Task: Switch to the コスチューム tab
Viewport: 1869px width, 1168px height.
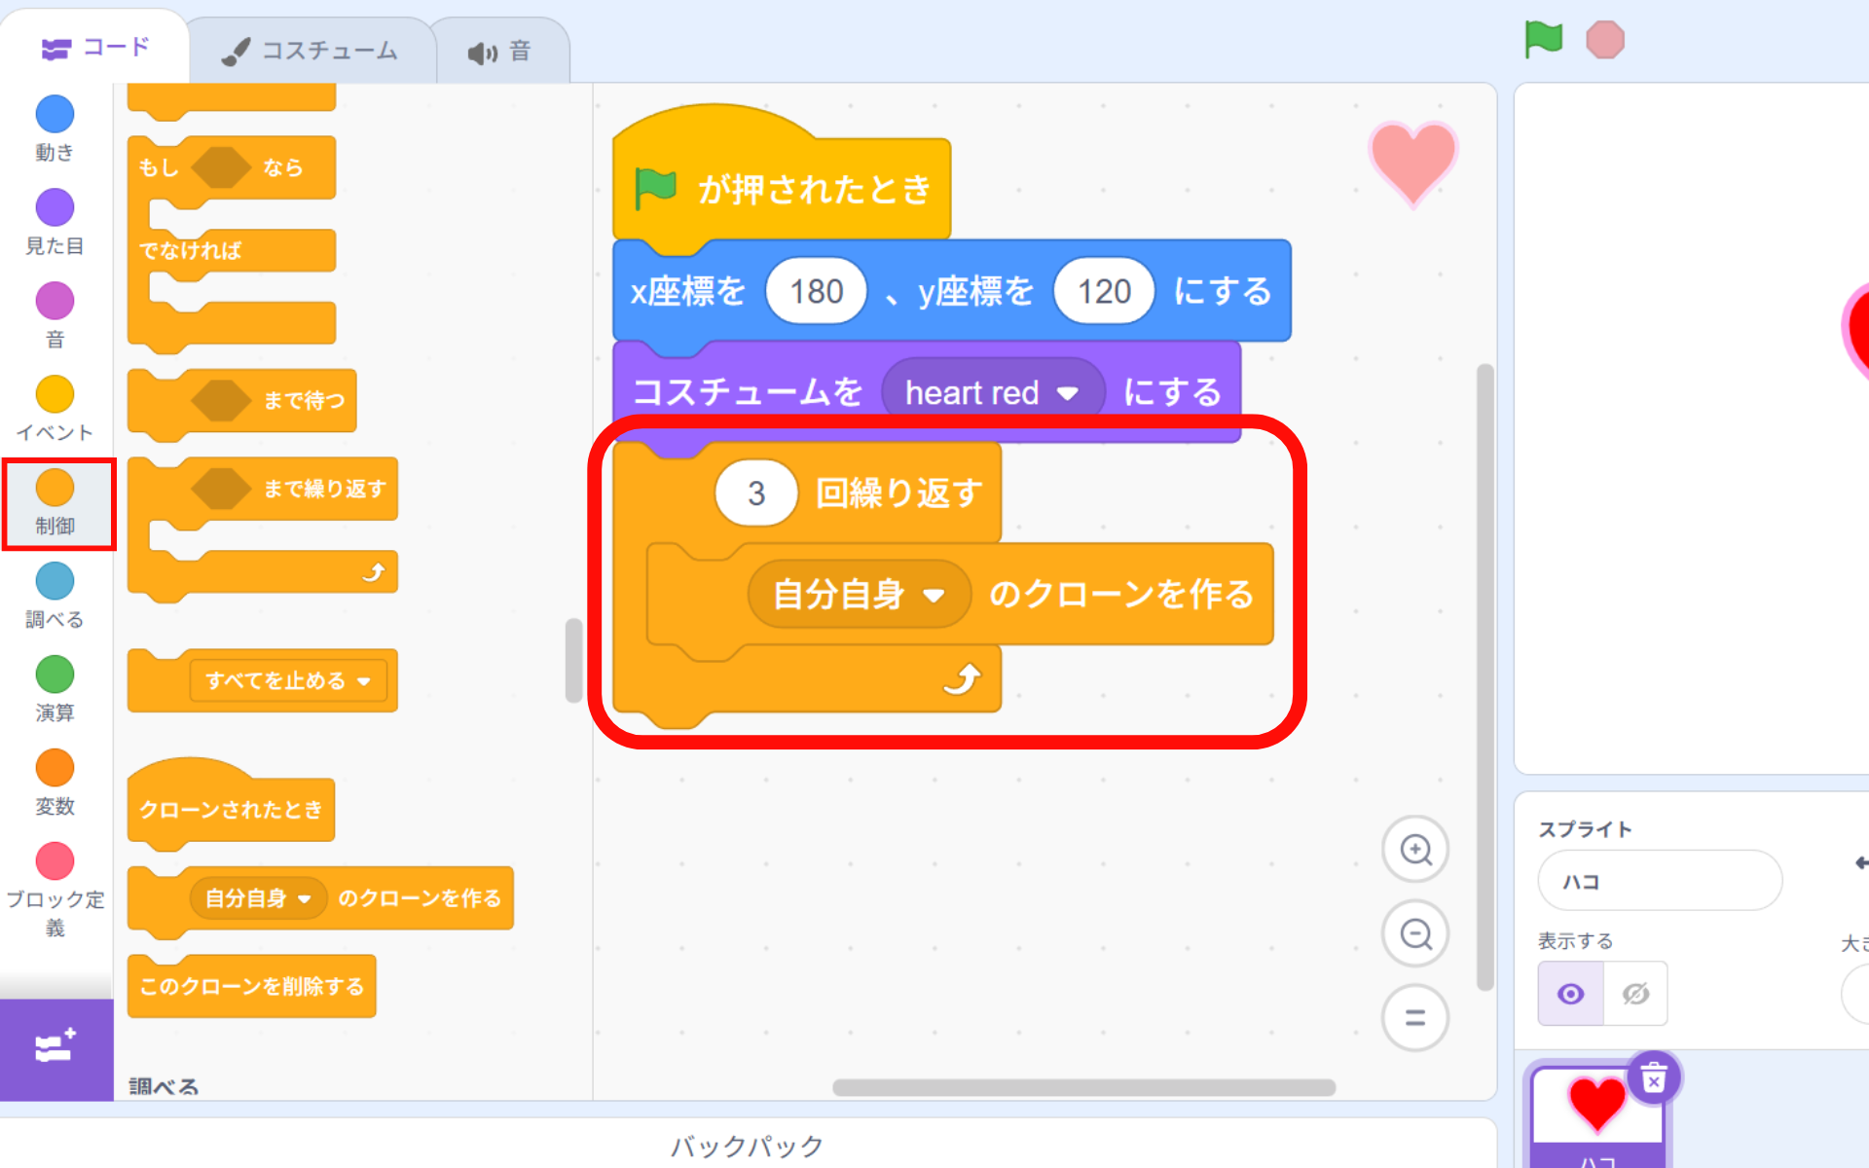Action: coord(311,51)
